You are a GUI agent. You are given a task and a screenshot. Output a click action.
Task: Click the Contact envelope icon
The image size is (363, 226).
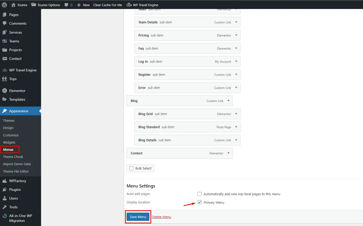pos(4,59)
